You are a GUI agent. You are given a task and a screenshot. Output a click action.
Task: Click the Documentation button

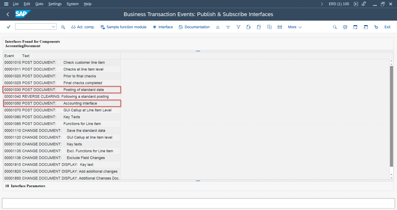pyautogui.click(x=194, y=27)
